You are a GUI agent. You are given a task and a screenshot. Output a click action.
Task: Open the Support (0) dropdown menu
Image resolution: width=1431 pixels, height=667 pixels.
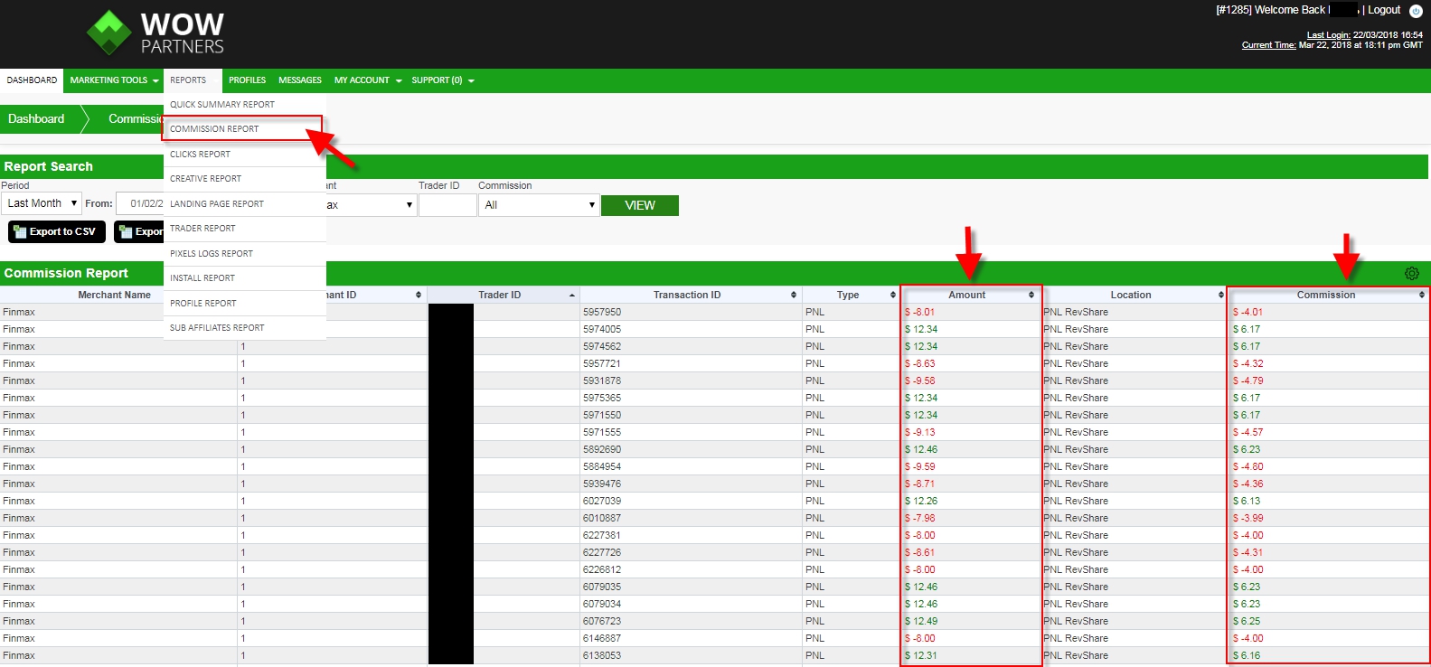(442, 80)
